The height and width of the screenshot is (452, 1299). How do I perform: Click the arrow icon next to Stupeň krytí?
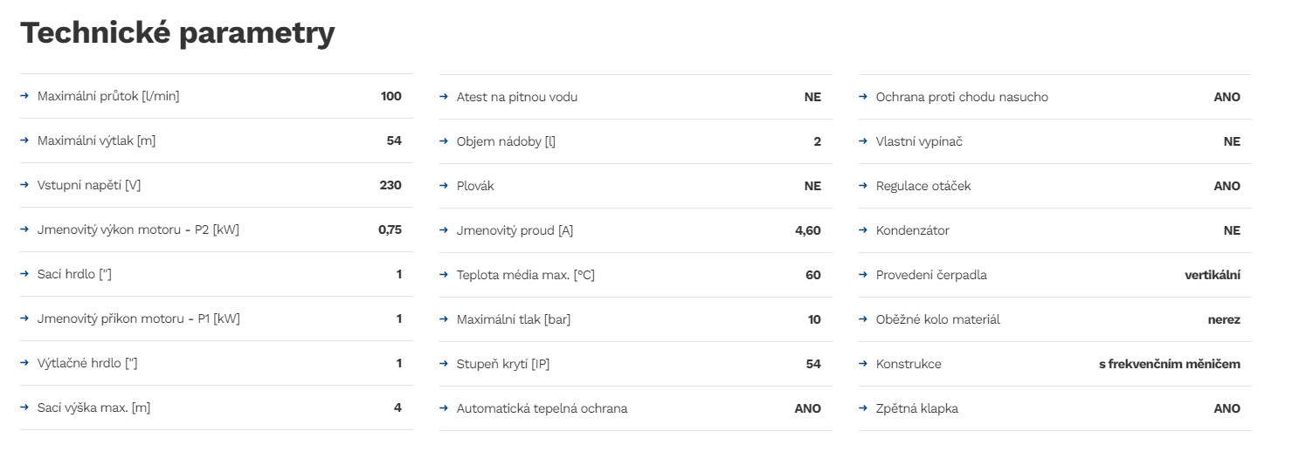pyautogui.click(x=444, y=364)
